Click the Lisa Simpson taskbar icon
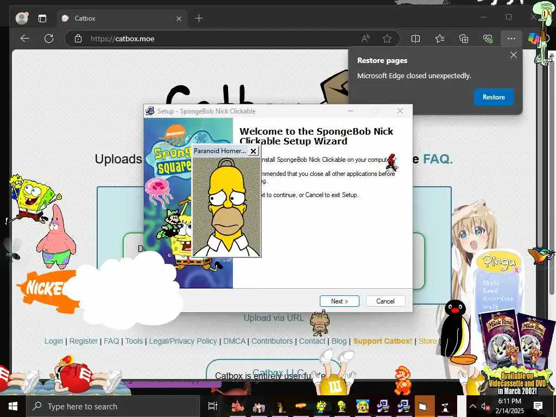The height and width of the screenshot is (417, 556). tap(321, 406)
